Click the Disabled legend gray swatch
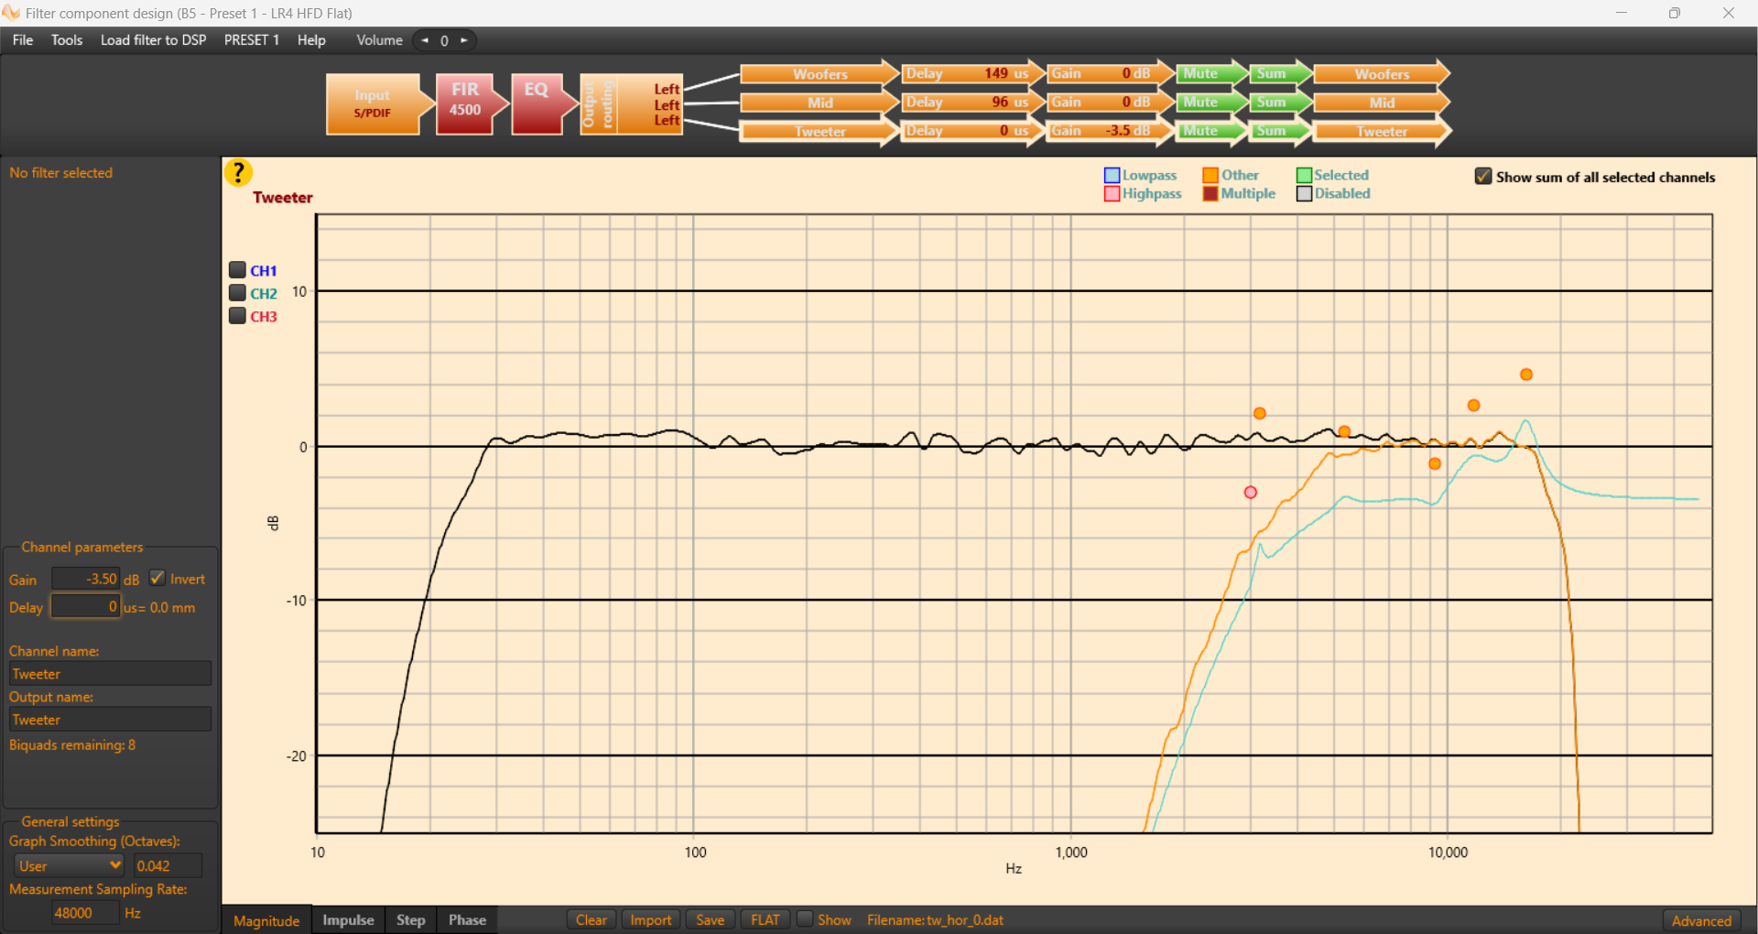 [x=1304, y=193]
